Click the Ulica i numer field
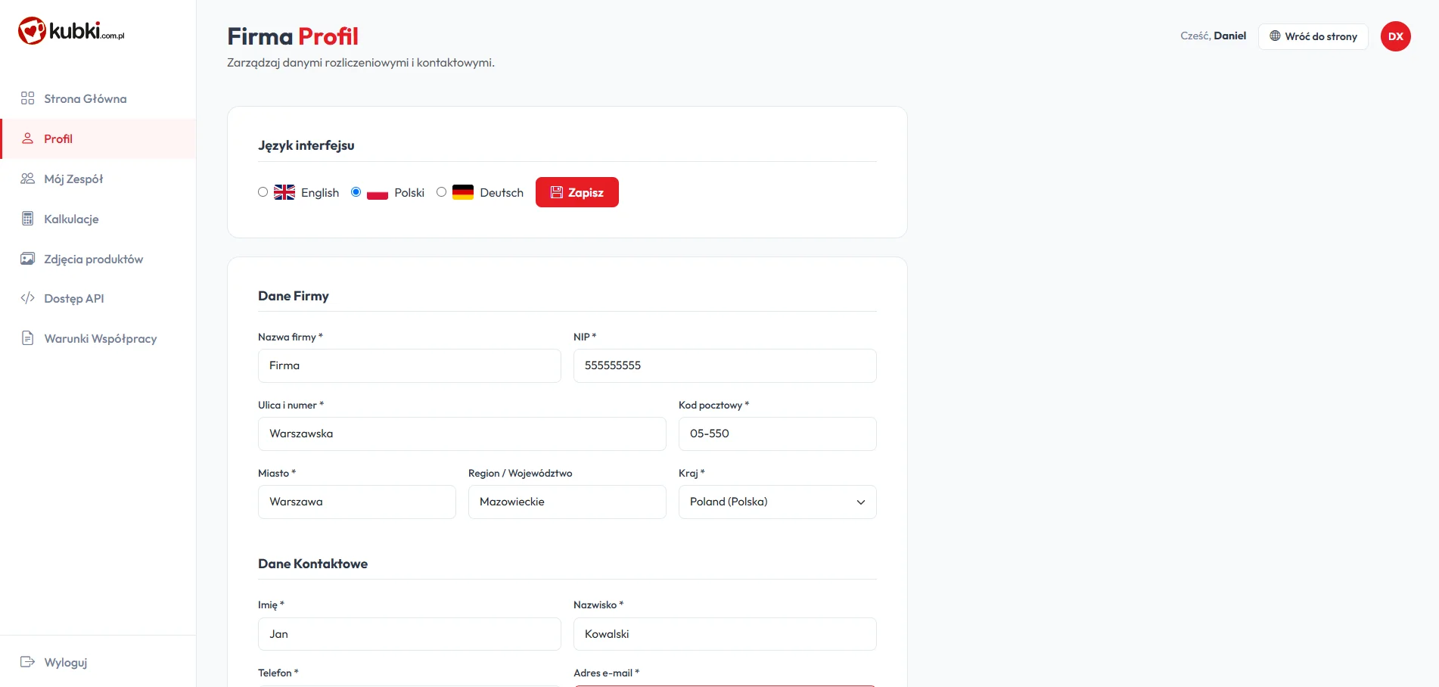 (462, 434)
